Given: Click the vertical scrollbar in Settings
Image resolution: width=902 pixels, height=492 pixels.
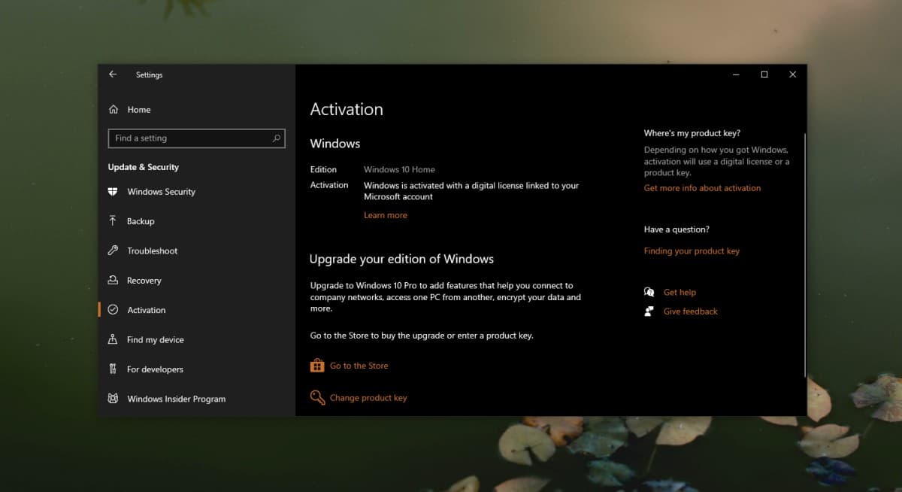Looking at the screenshot, I should 804,254.
